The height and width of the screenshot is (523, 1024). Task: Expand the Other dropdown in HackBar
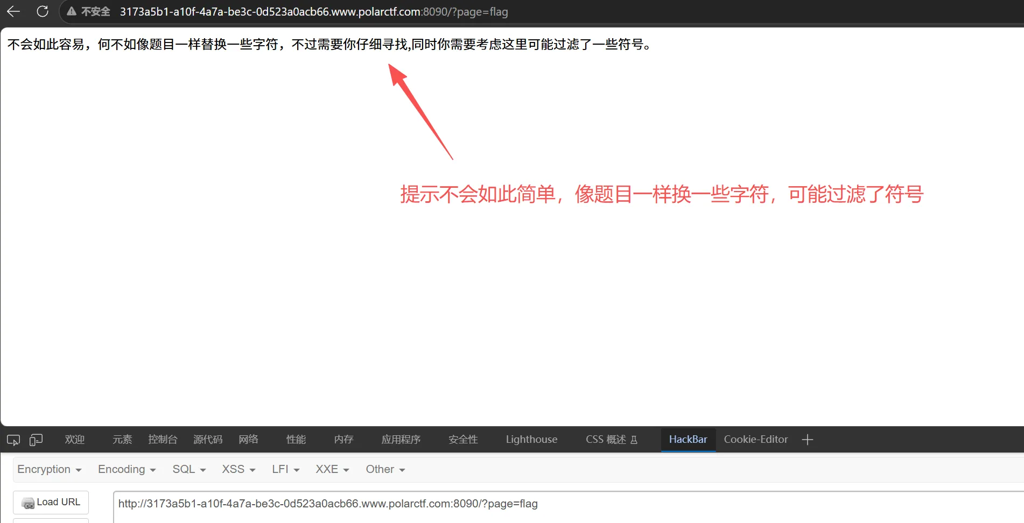tap(385, 469)
